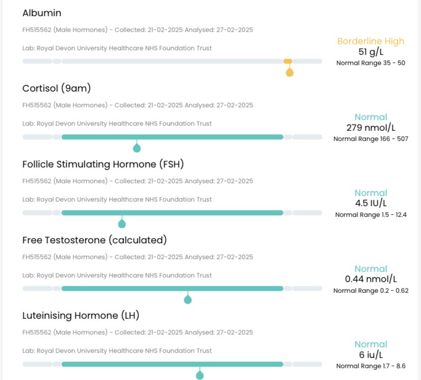
Task: Click the Normal Range 35 - 50 text
Action: pyautogui.click(x=371, y=63)
